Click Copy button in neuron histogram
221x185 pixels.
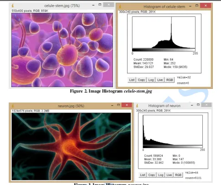[152, 175]
